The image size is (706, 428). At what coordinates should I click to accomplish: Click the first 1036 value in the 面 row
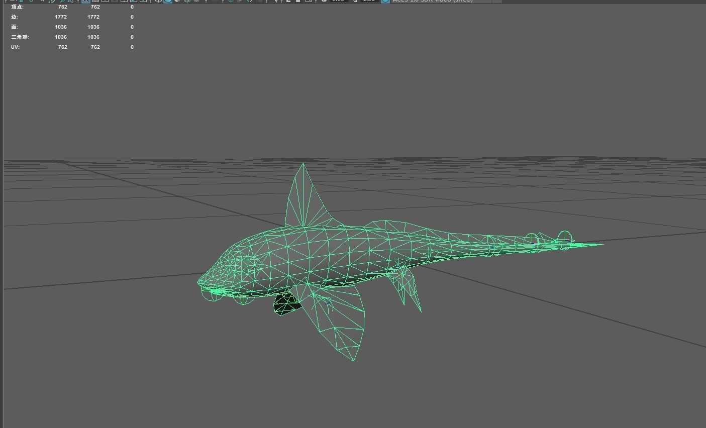61,27
